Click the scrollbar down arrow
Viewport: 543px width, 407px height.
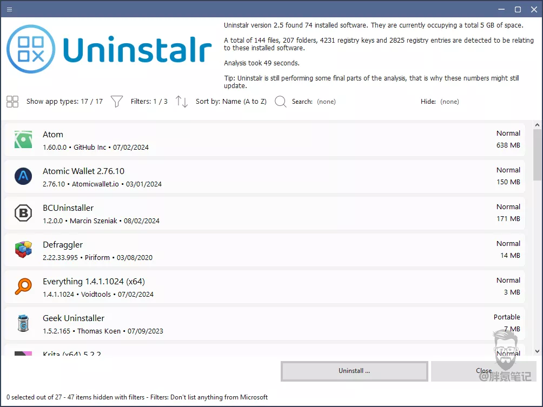click(537, 351)
